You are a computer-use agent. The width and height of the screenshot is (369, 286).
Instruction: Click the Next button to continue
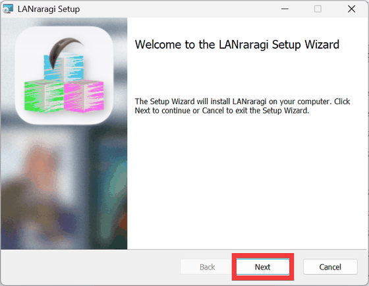click(263, 267)
